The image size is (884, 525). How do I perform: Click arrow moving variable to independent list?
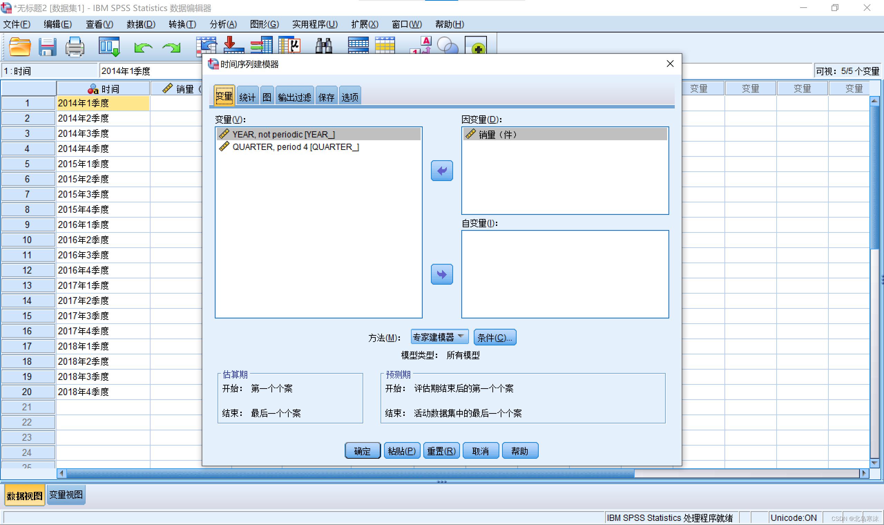(442, 274)
